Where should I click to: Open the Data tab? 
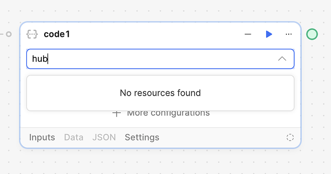[74, 137]
